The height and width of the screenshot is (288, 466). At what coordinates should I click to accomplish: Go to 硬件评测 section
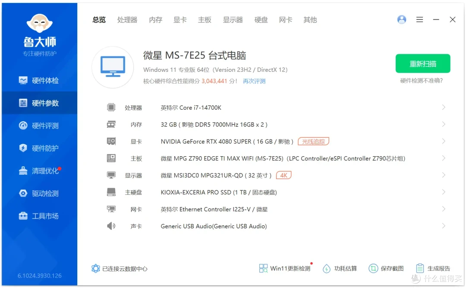coord(39,125)
